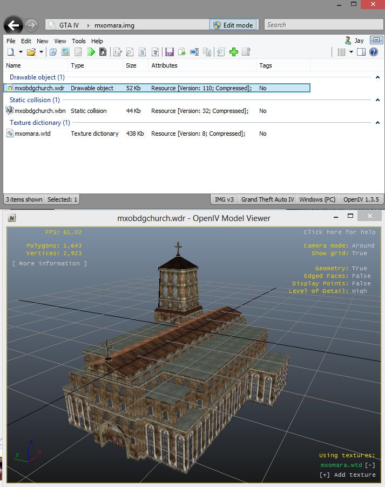385x487 pixels.
Task: Open the View menu
Action: [60, 41]
